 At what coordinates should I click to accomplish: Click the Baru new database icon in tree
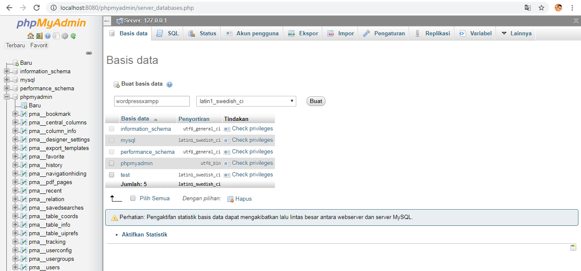[x=16, y=63]
